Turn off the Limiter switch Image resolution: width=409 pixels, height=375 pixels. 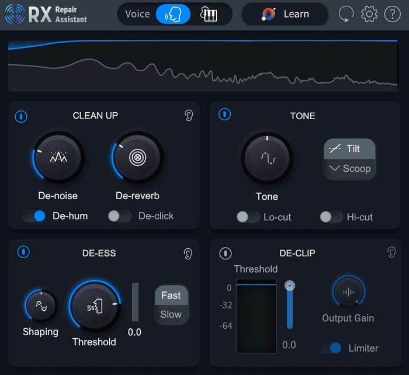pos(331,348)
